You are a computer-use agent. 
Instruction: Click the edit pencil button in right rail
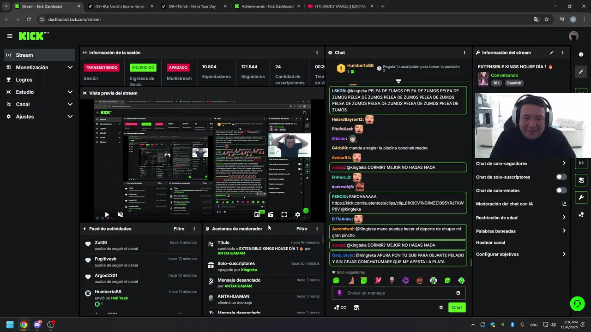click(581, 72)
